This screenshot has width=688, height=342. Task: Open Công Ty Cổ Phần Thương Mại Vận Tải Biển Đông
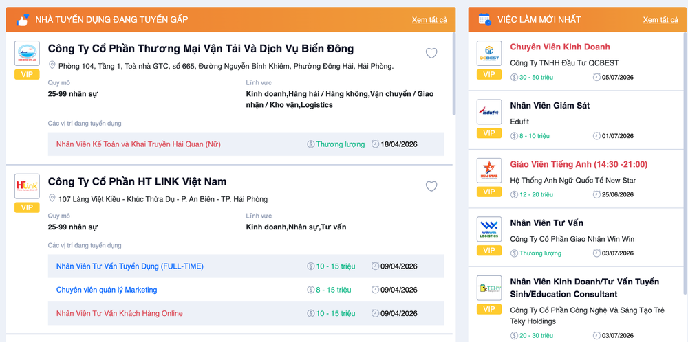(200, 49)
